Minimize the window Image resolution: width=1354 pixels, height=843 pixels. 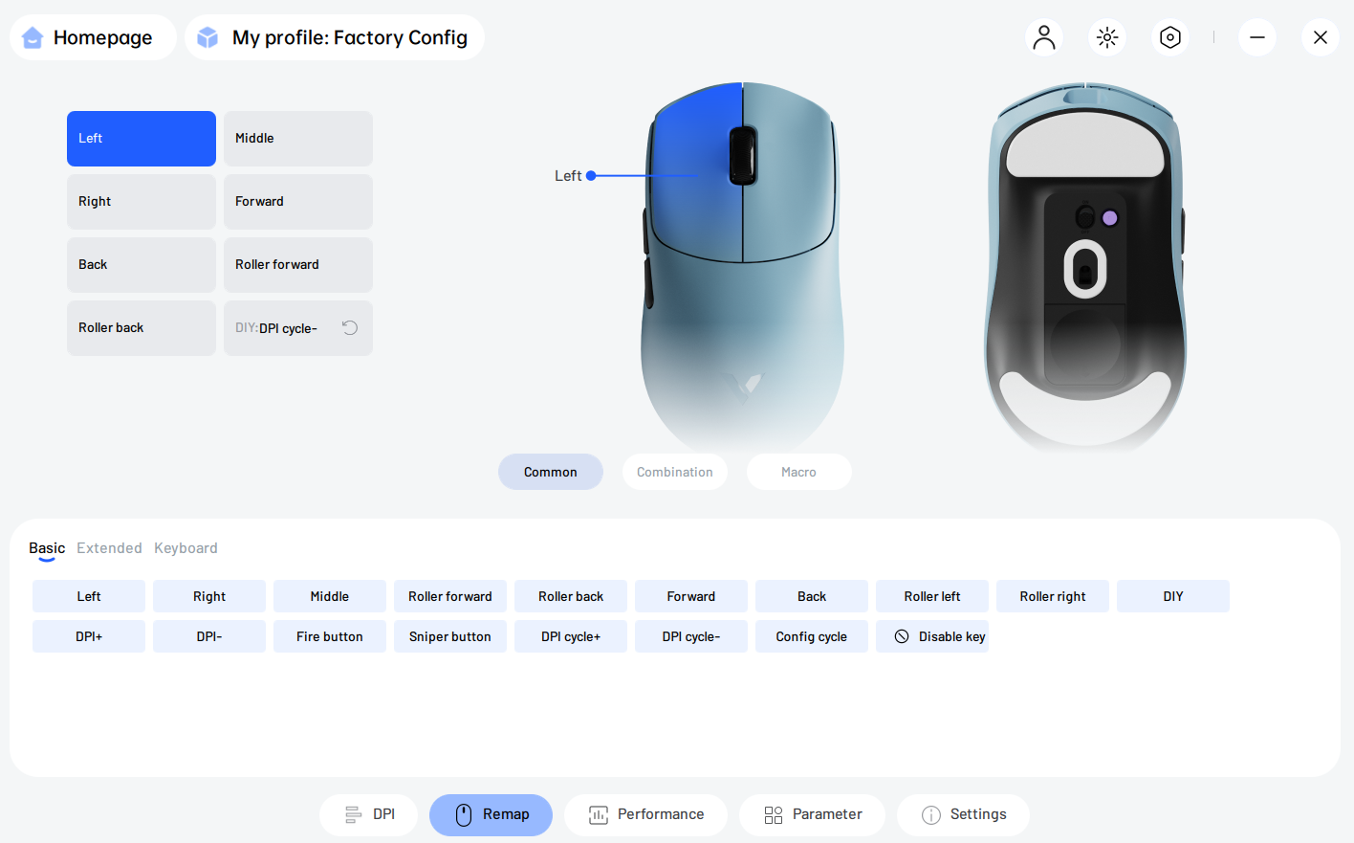point(1257,37)
